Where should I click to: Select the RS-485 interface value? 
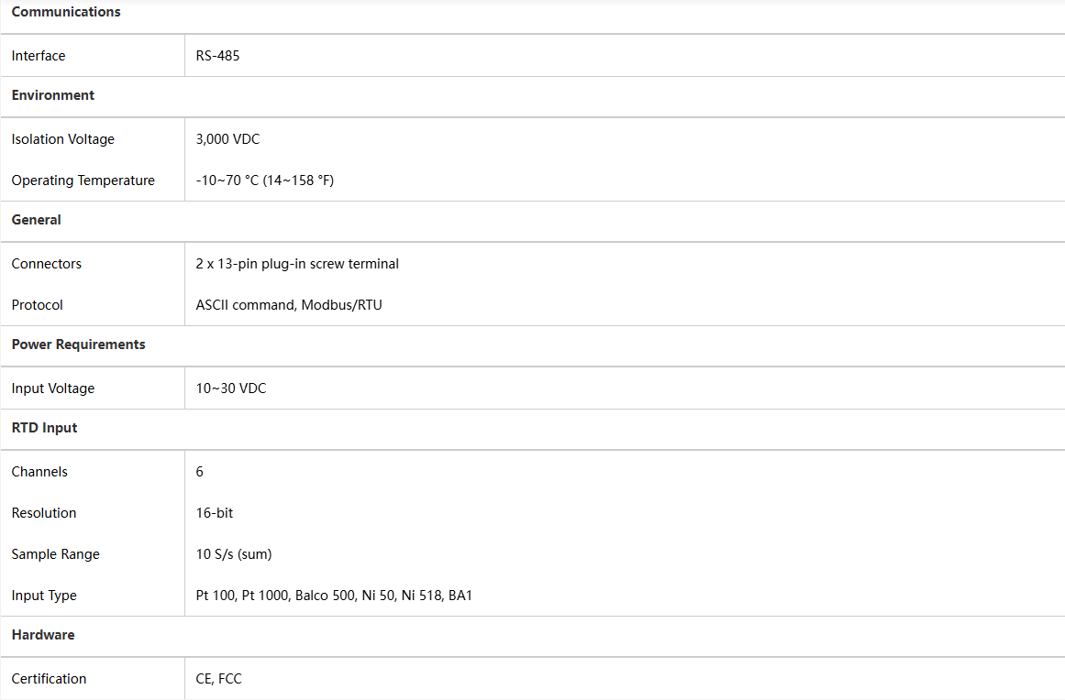218,56
